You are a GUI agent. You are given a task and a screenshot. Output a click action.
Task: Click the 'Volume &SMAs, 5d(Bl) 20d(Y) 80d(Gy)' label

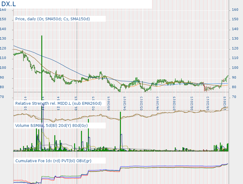click(x=51, y=125)
